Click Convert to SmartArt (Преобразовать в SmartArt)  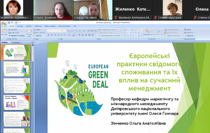pyautogui.click(x=110, y=36)
